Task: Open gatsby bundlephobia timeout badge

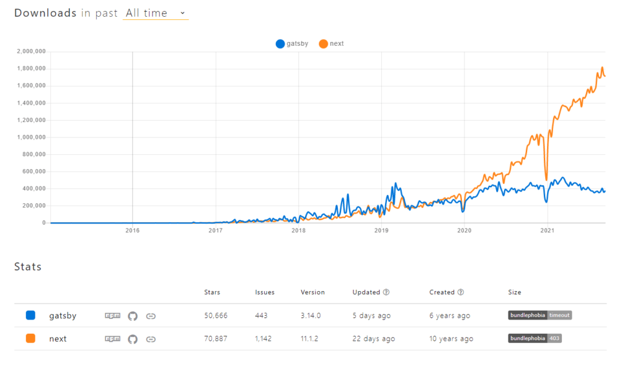Action: click(540, 315)
